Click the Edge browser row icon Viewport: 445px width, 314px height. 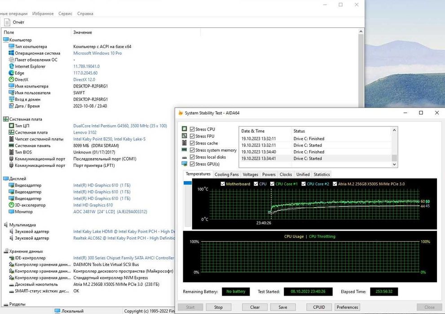(11, 73)
